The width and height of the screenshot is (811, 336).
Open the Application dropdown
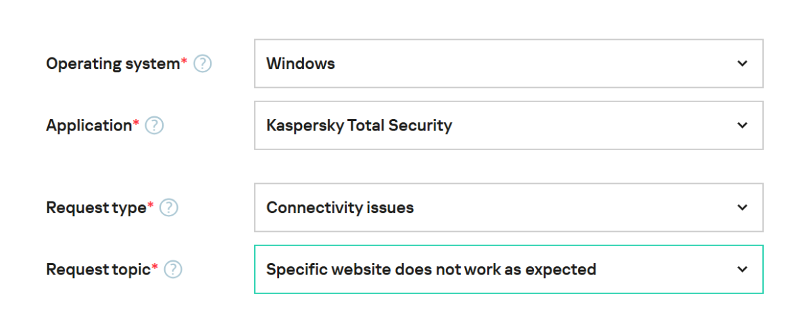tap(508, 125)
